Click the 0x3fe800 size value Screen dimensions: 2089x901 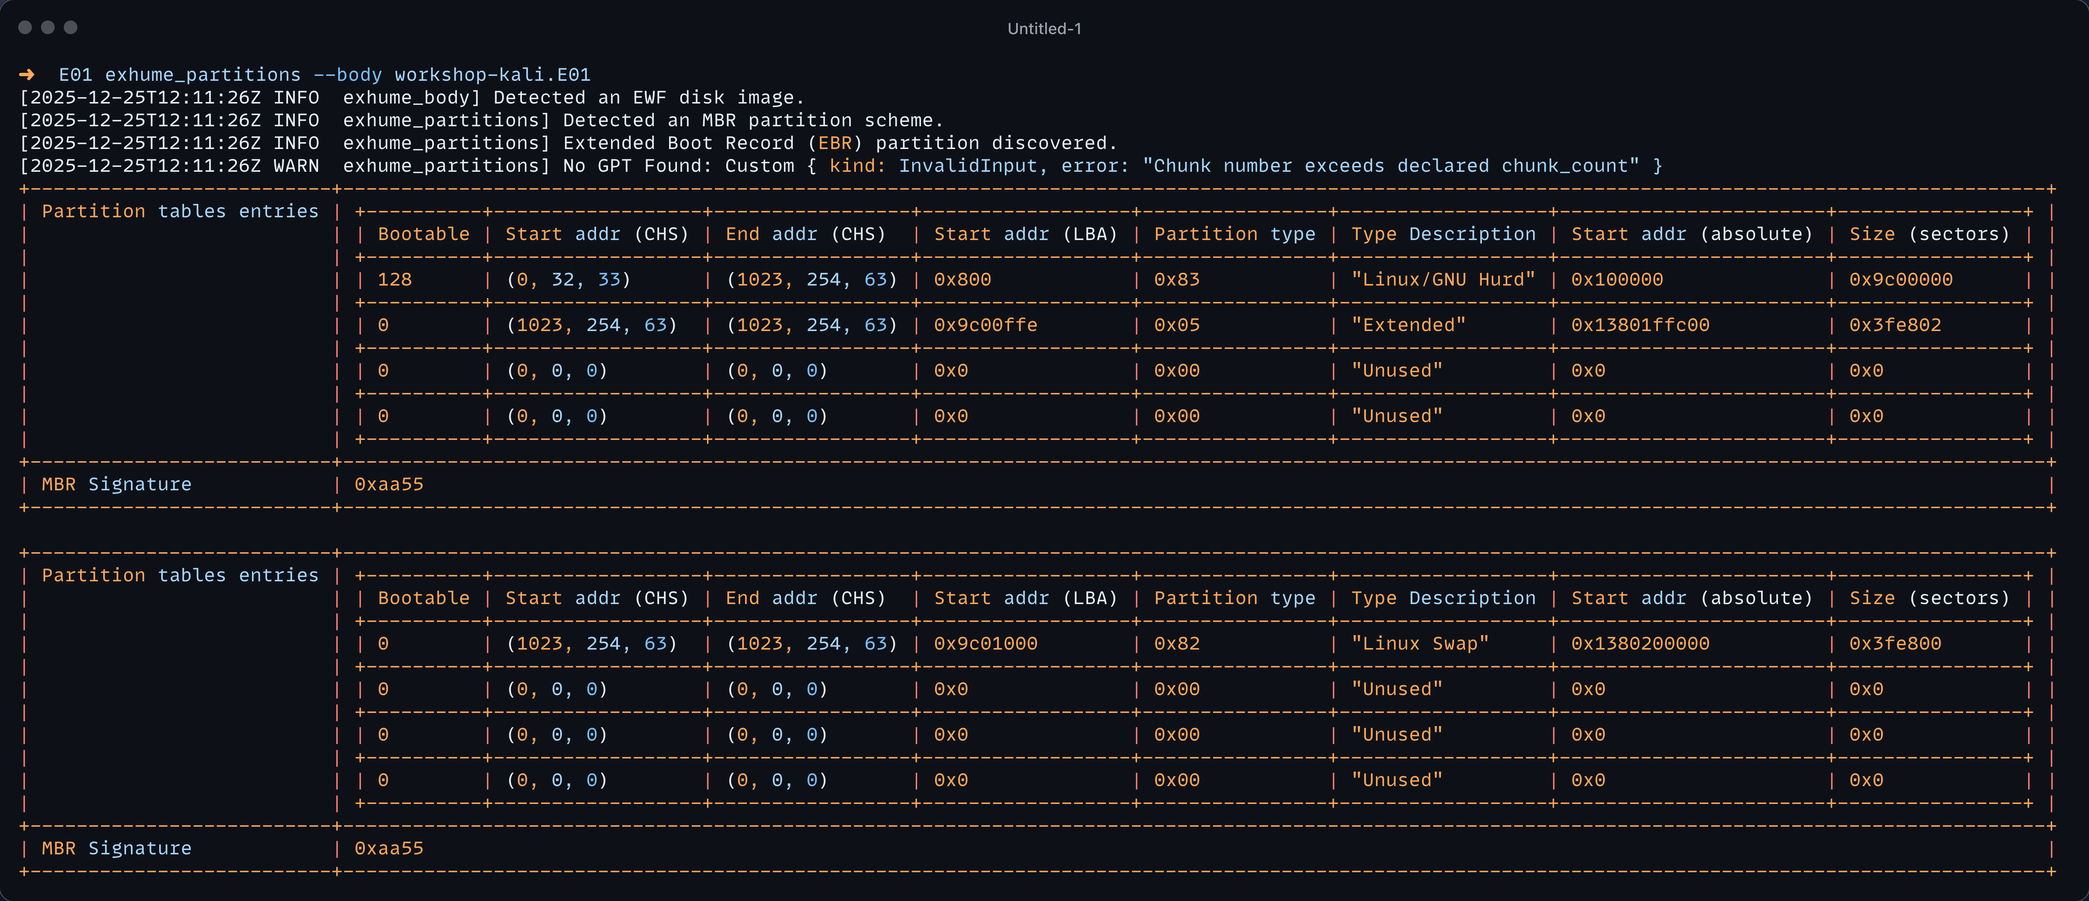(1894, 644)
